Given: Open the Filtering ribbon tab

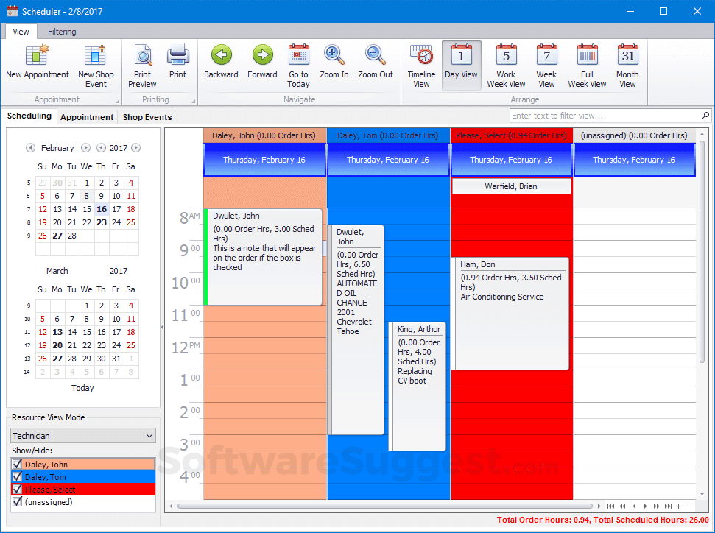Looking at the screenshot, I should [x=62, y=32].
